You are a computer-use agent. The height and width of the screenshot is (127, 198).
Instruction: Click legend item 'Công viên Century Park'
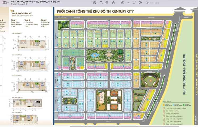pyautogui.click(x=173, y=121)
